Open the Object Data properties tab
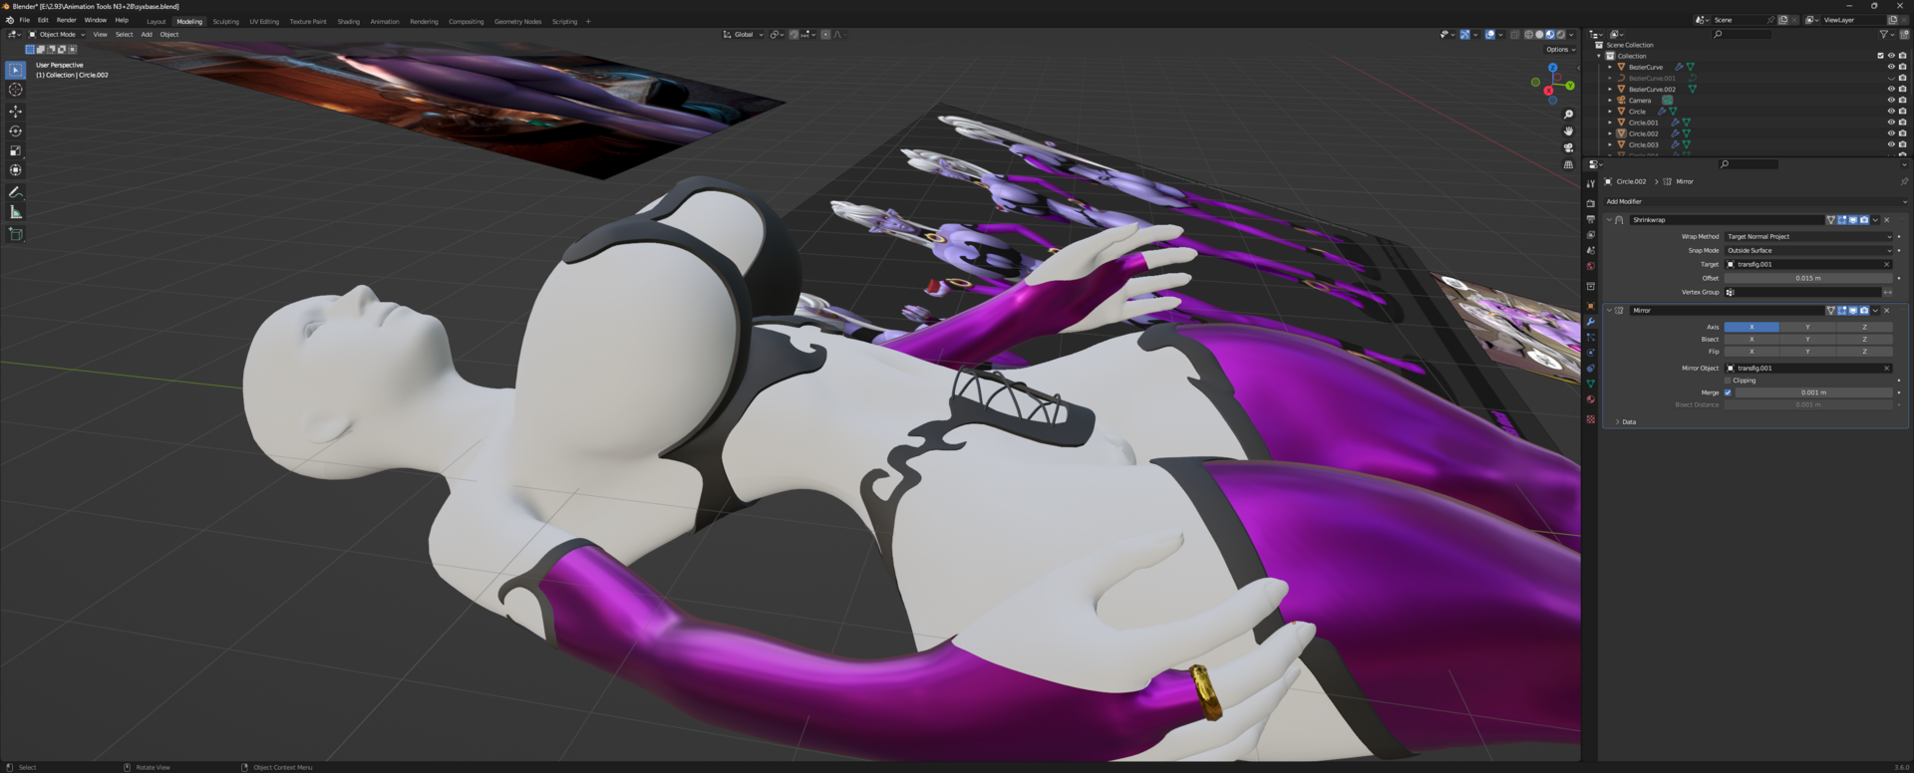Viewport: 1914px width, 773px height. 1590,384
